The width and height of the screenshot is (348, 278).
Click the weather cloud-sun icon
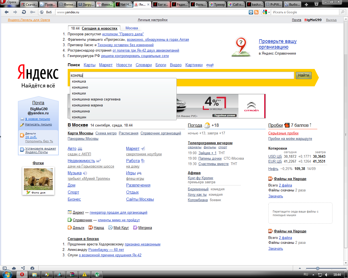coord(207,125)
